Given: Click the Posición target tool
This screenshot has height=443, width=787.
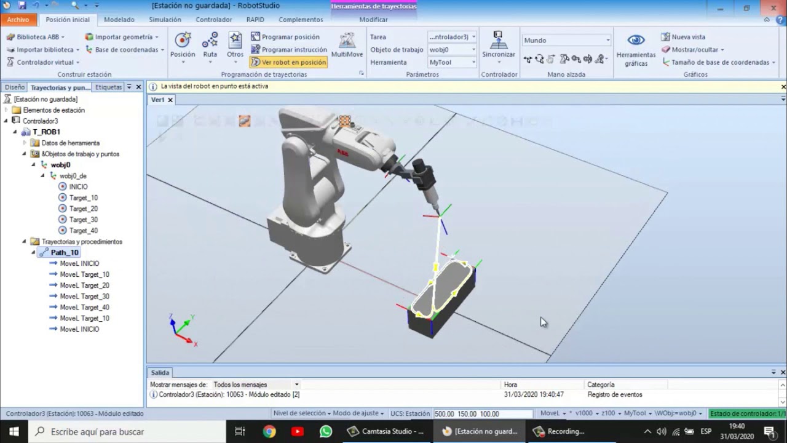Looking at the screenshot, I should point(183,47).
